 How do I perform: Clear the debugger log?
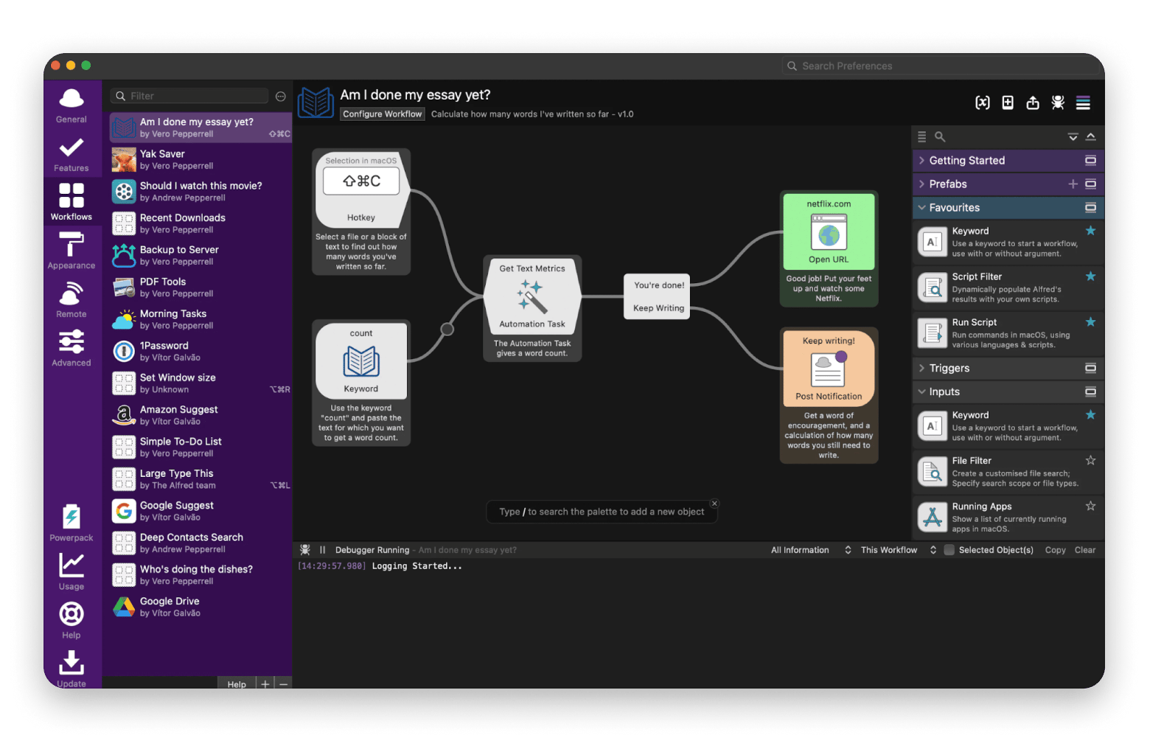pyautogui.click(x=1084, y=550)
